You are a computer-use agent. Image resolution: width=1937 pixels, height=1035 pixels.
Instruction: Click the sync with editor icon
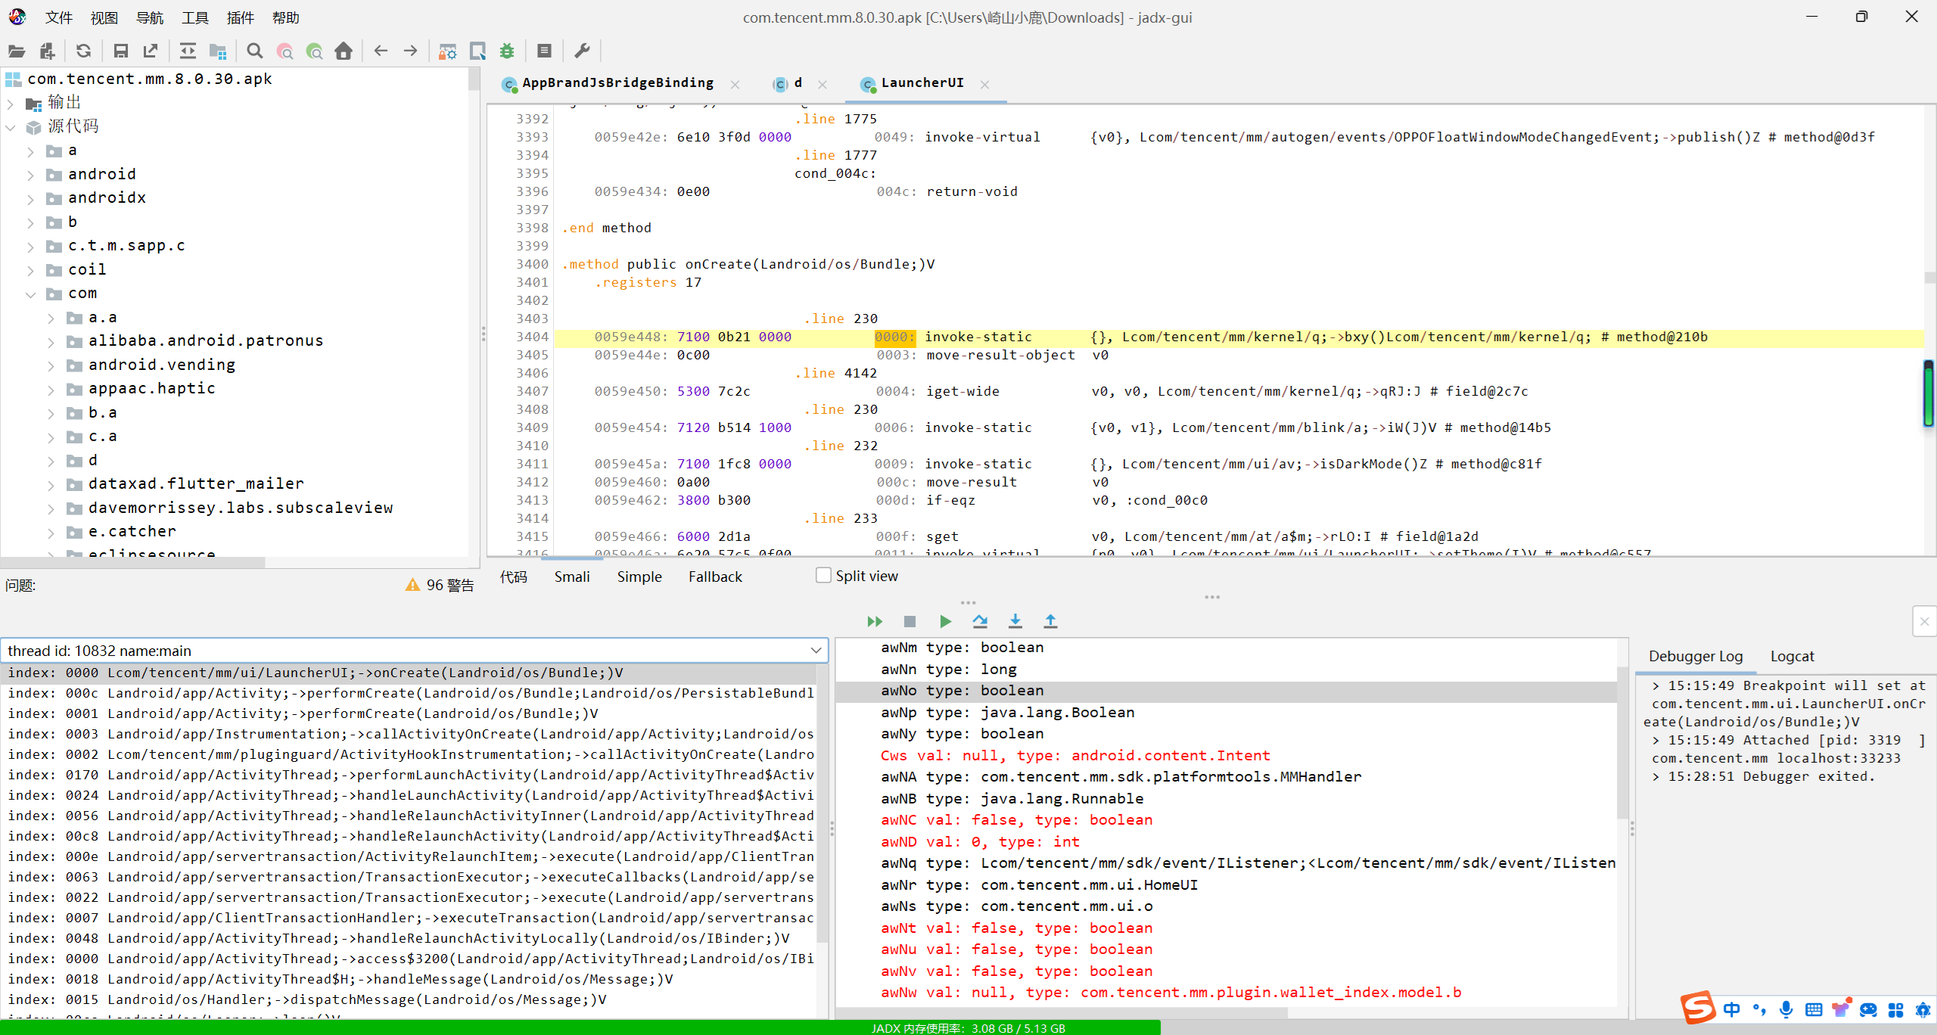188,51
